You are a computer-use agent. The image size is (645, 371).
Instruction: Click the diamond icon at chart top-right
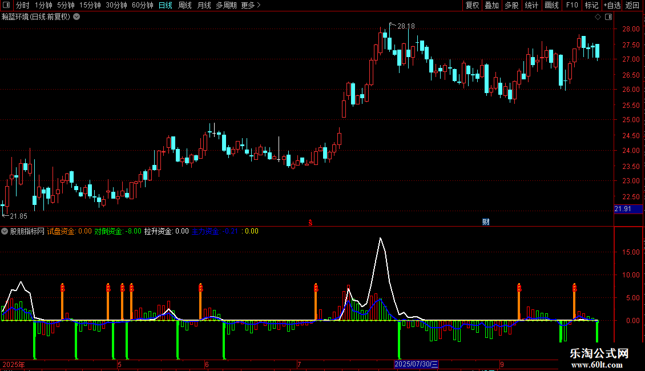click(x=598, y=17)
